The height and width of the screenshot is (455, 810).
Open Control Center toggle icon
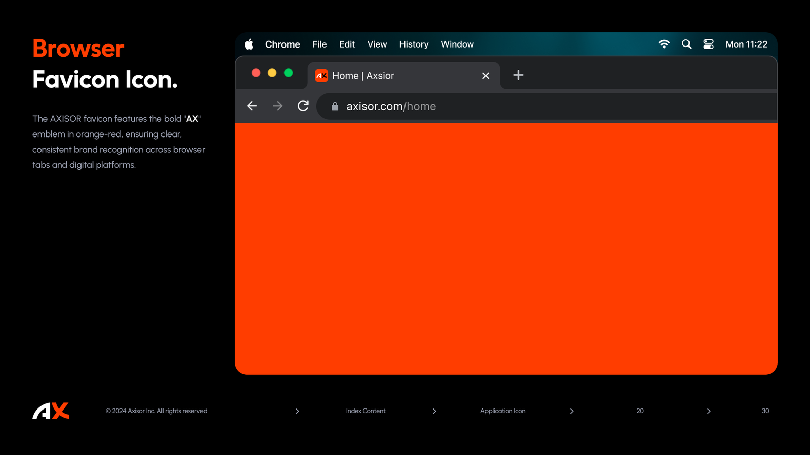[x=708, y=44]
